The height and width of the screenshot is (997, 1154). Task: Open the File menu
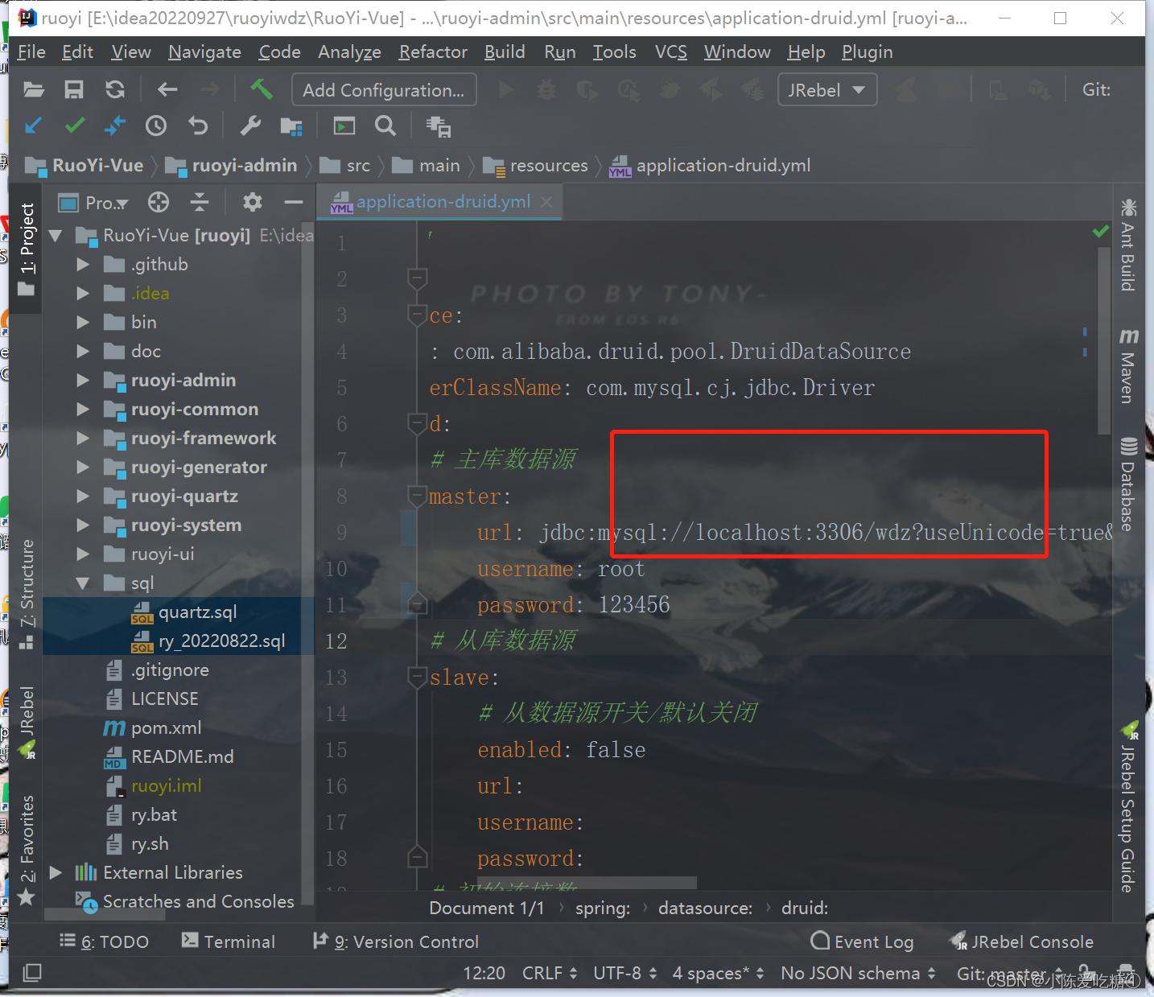(31, 52)
